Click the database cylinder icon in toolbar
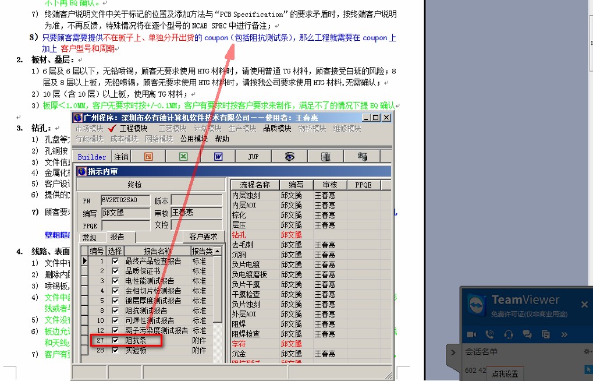The image size is (593, 381). coord(325,156)
